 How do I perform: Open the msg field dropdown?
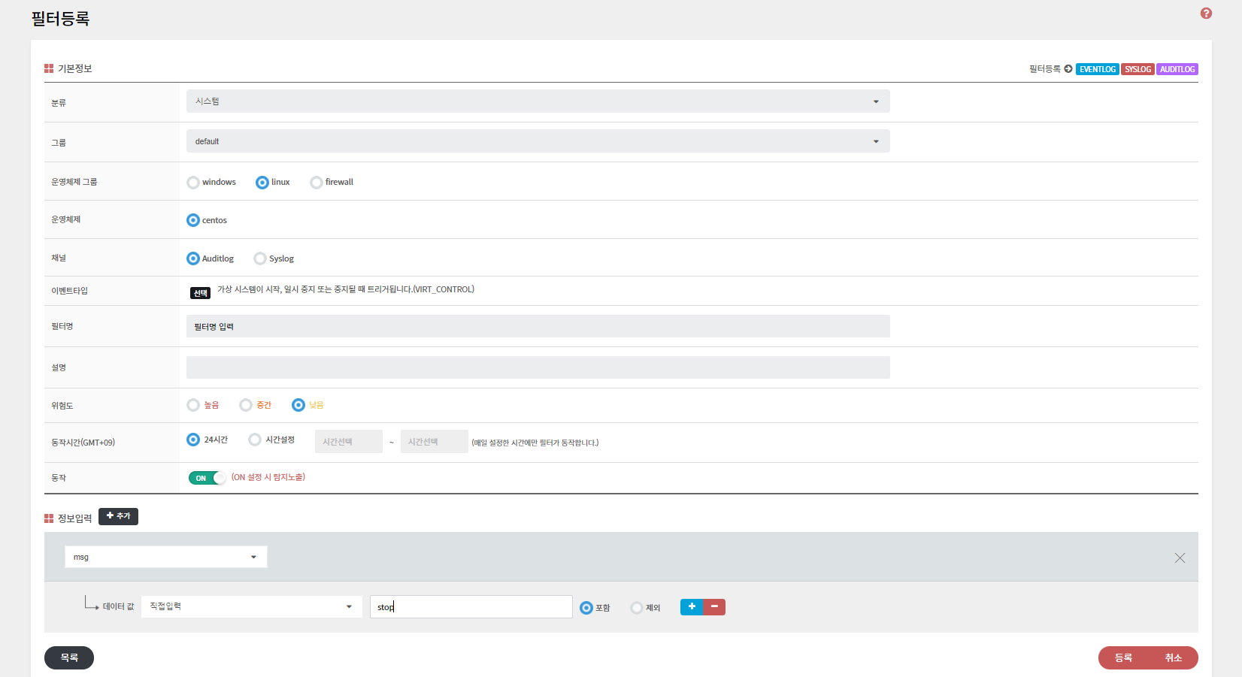pos(165,557)
